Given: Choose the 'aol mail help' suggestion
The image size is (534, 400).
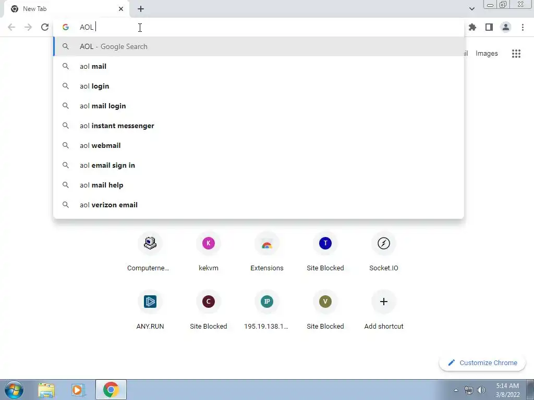Looking at the screenshot, I should pyautogui.click(x=259, y=185).
